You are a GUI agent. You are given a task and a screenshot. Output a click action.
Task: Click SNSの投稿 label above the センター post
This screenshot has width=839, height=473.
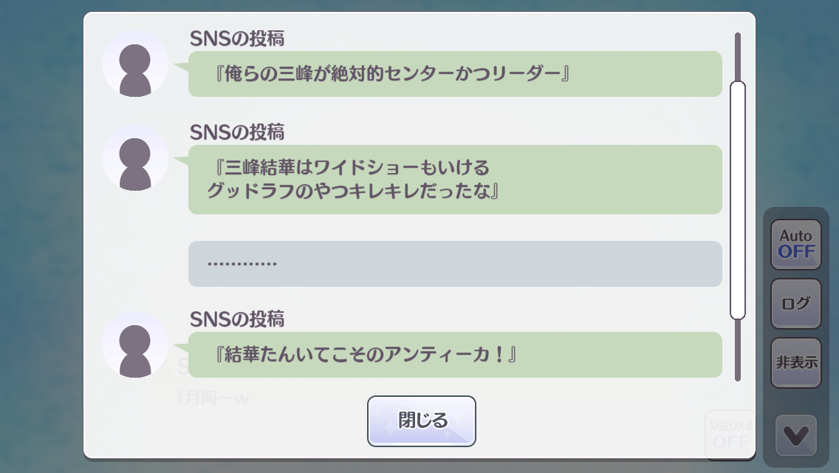tap(237, 38)
